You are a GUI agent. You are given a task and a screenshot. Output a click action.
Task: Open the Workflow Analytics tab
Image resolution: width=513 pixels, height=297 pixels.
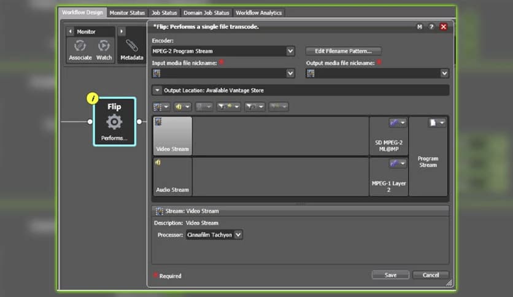point(258,13)
